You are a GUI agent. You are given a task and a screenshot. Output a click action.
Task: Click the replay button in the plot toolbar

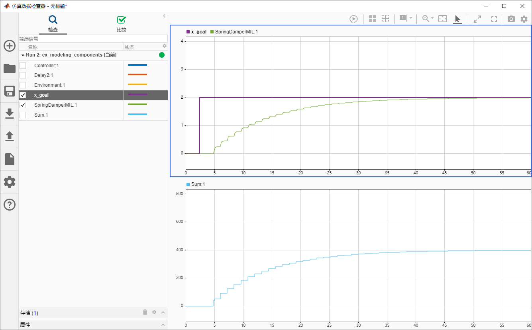(353, 19)
